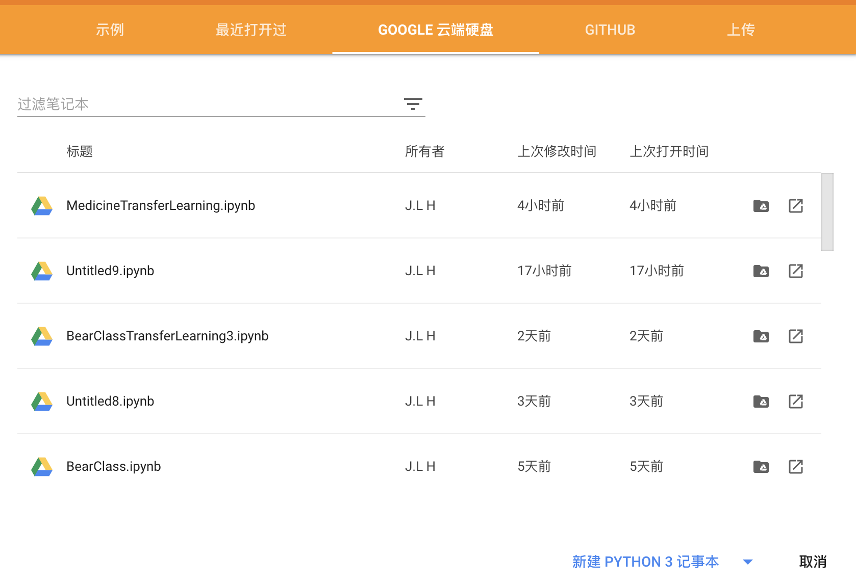This screenshot has width=856, height=586.
Task: Click 5天前 last opened for BearClass.ipynb
Action: (x=646, y=467)
